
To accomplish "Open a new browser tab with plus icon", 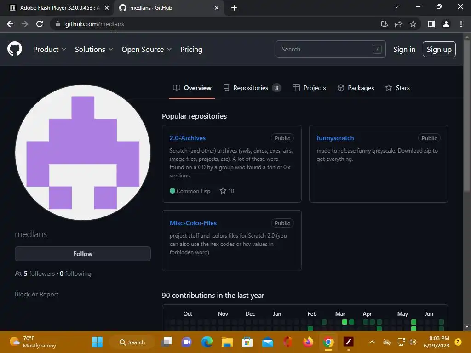I will pyautogui.click(x=234, y=8).
